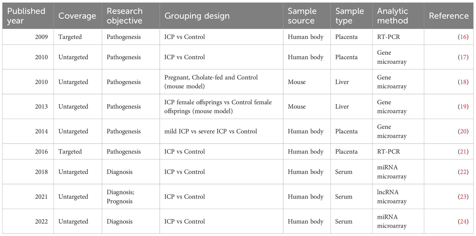Open reference link 22
The image size is (476, 236).
coord(463,172)
